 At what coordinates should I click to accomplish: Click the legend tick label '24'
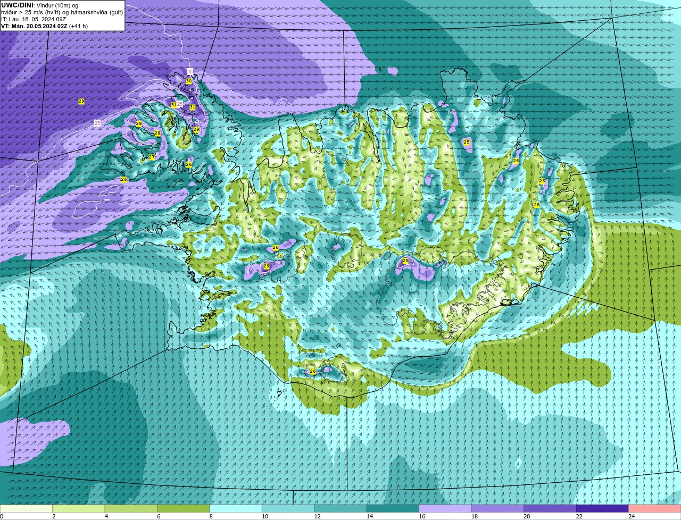click(x=632, y=516)
